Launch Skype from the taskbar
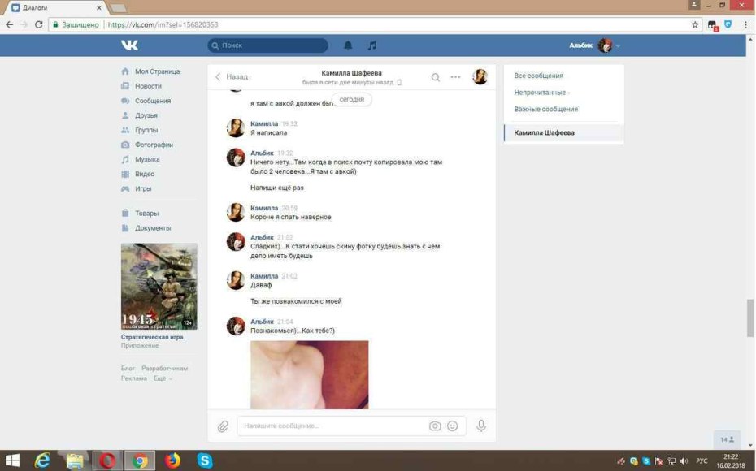756x471 pixels. tap(204, 460)
